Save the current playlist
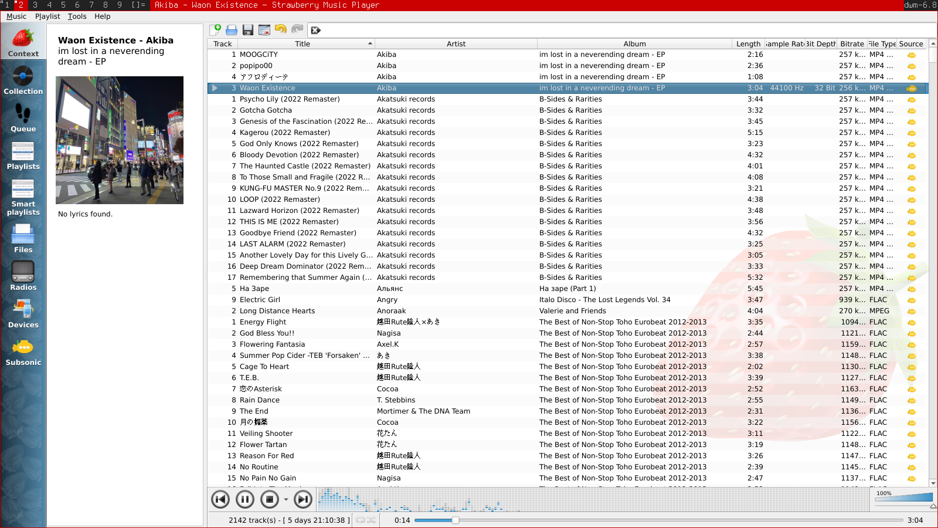The image size is (938, 528). coord(248,30)
